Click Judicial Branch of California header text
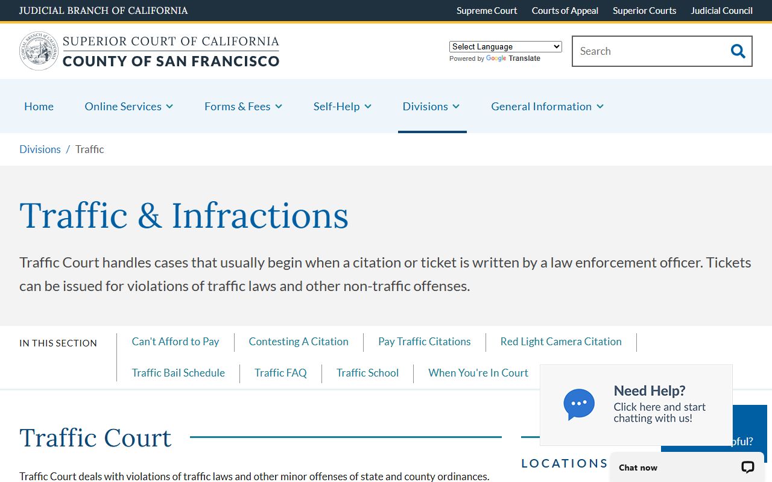Viewport: 772px width, 482px height. click(104, 10)
